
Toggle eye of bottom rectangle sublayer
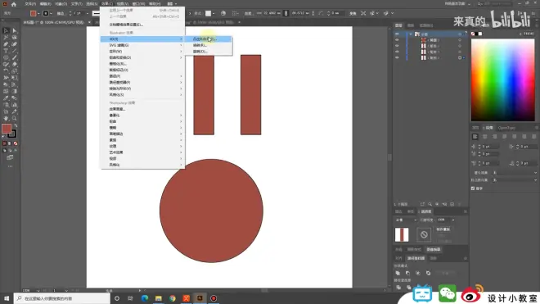point(397,57)
